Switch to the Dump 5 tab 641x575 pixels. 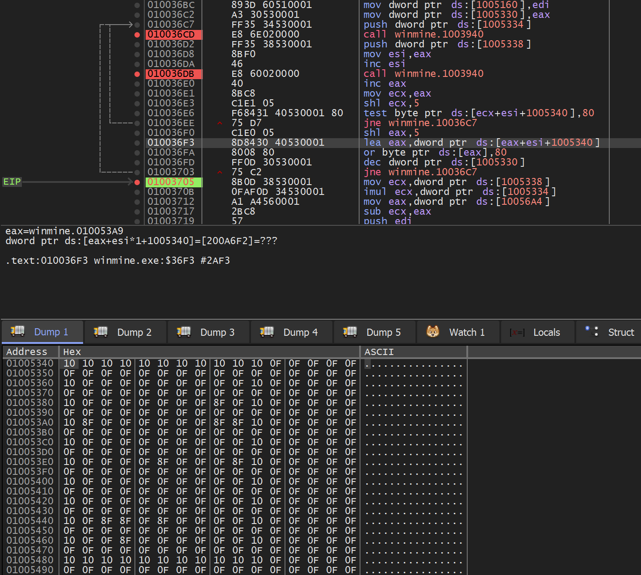(375, 332)
